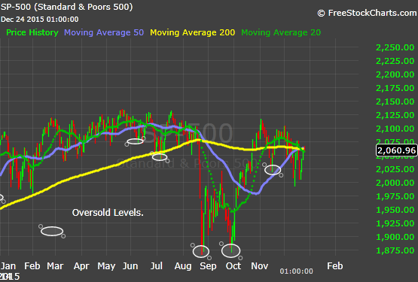The image size is (418, 282).
Task: Click the Dec 24 2015 01:00:00 timestamp
Action: pos(40,20)
